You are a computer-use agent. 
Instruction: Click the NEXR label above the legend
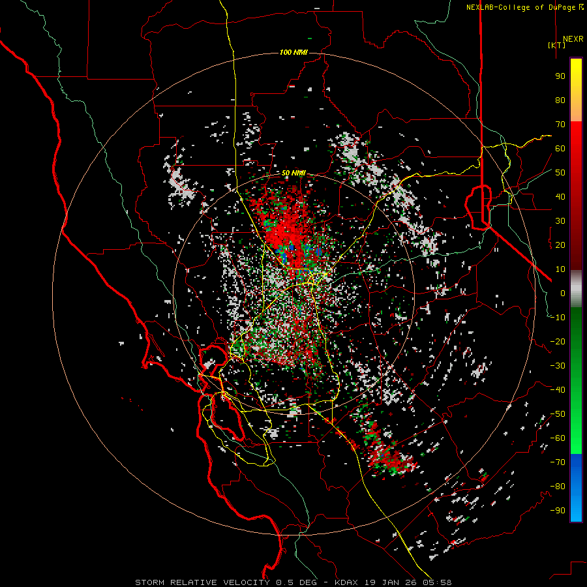click(573, 39)
